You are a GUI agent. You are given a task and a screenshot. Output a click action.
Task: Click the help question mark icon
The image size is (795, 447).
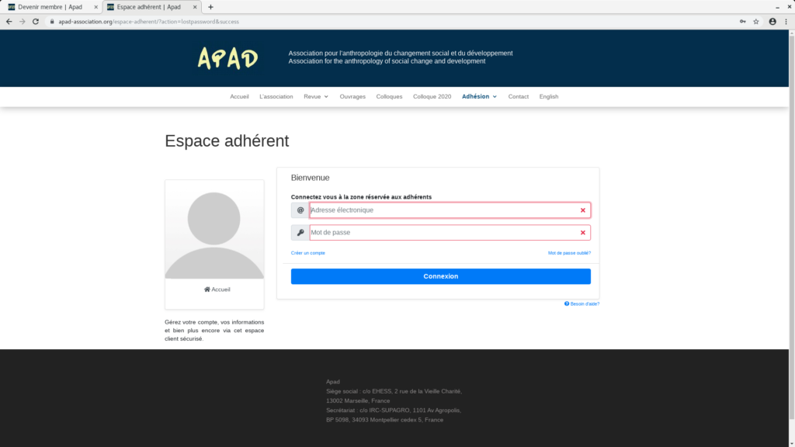point(567,303)
